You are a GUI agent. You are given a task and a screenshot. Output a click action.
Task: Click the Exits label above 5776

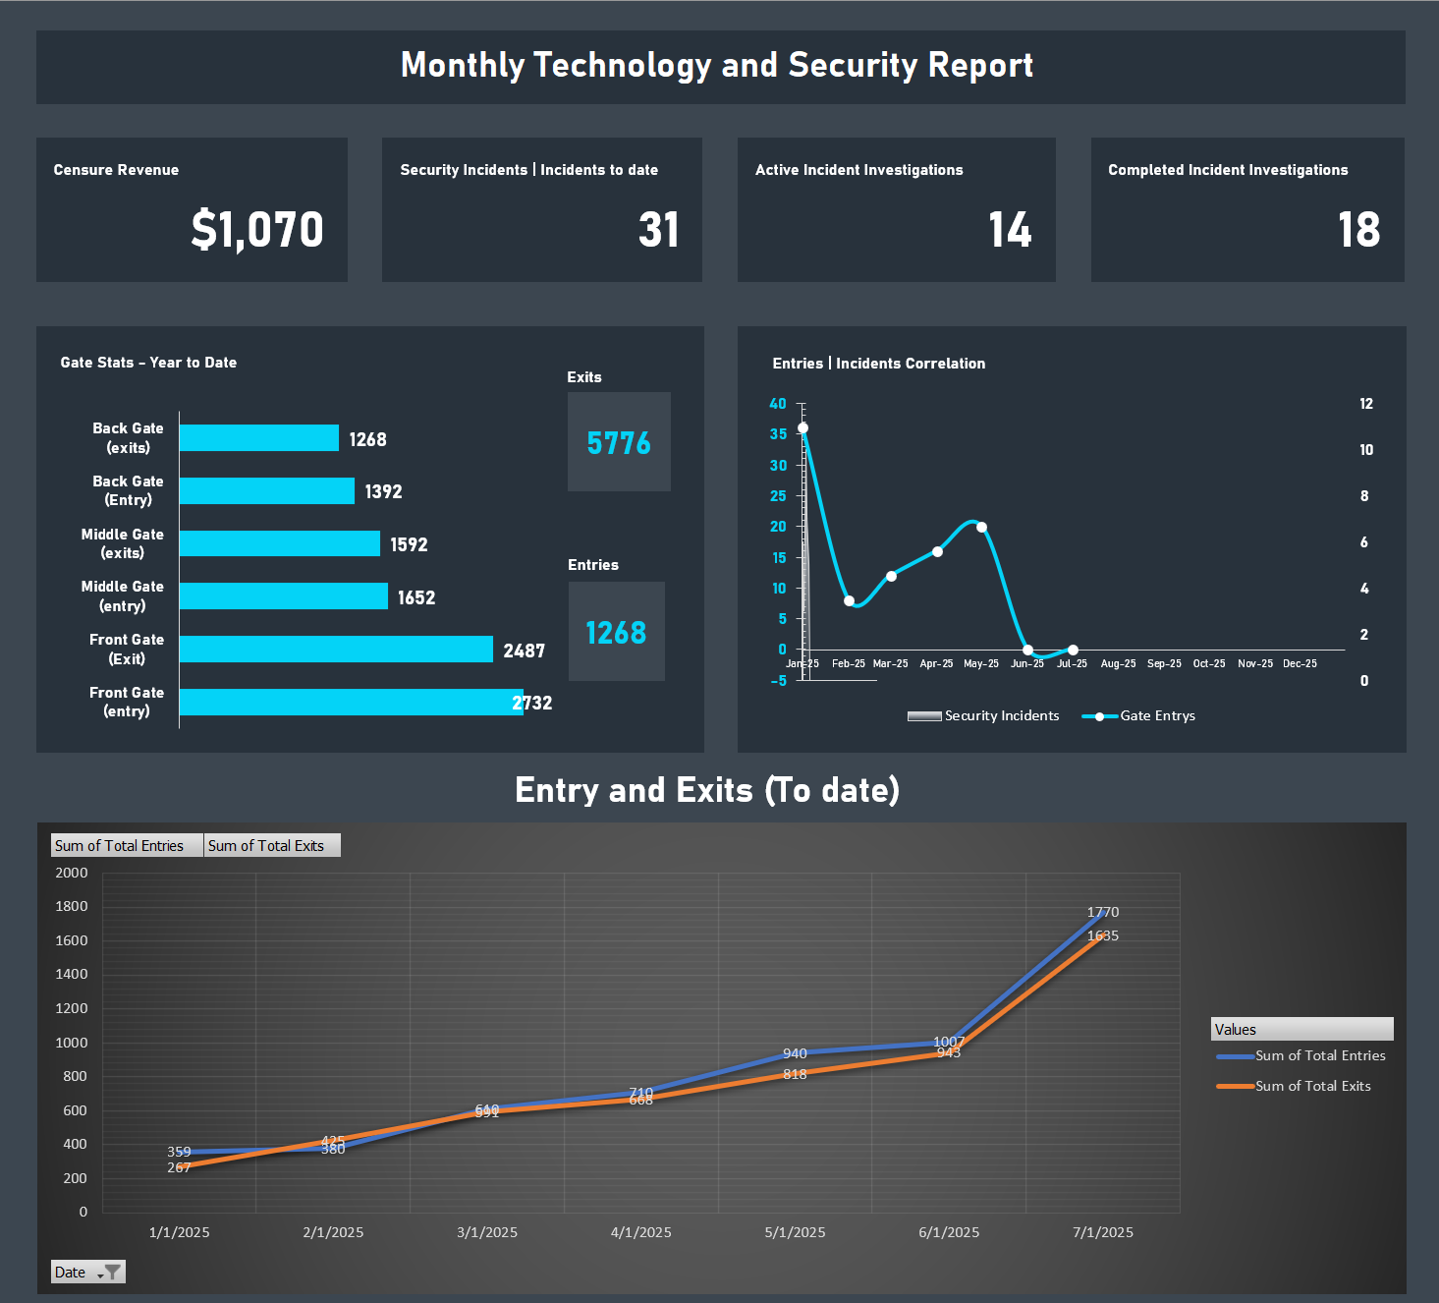point(584,377)
